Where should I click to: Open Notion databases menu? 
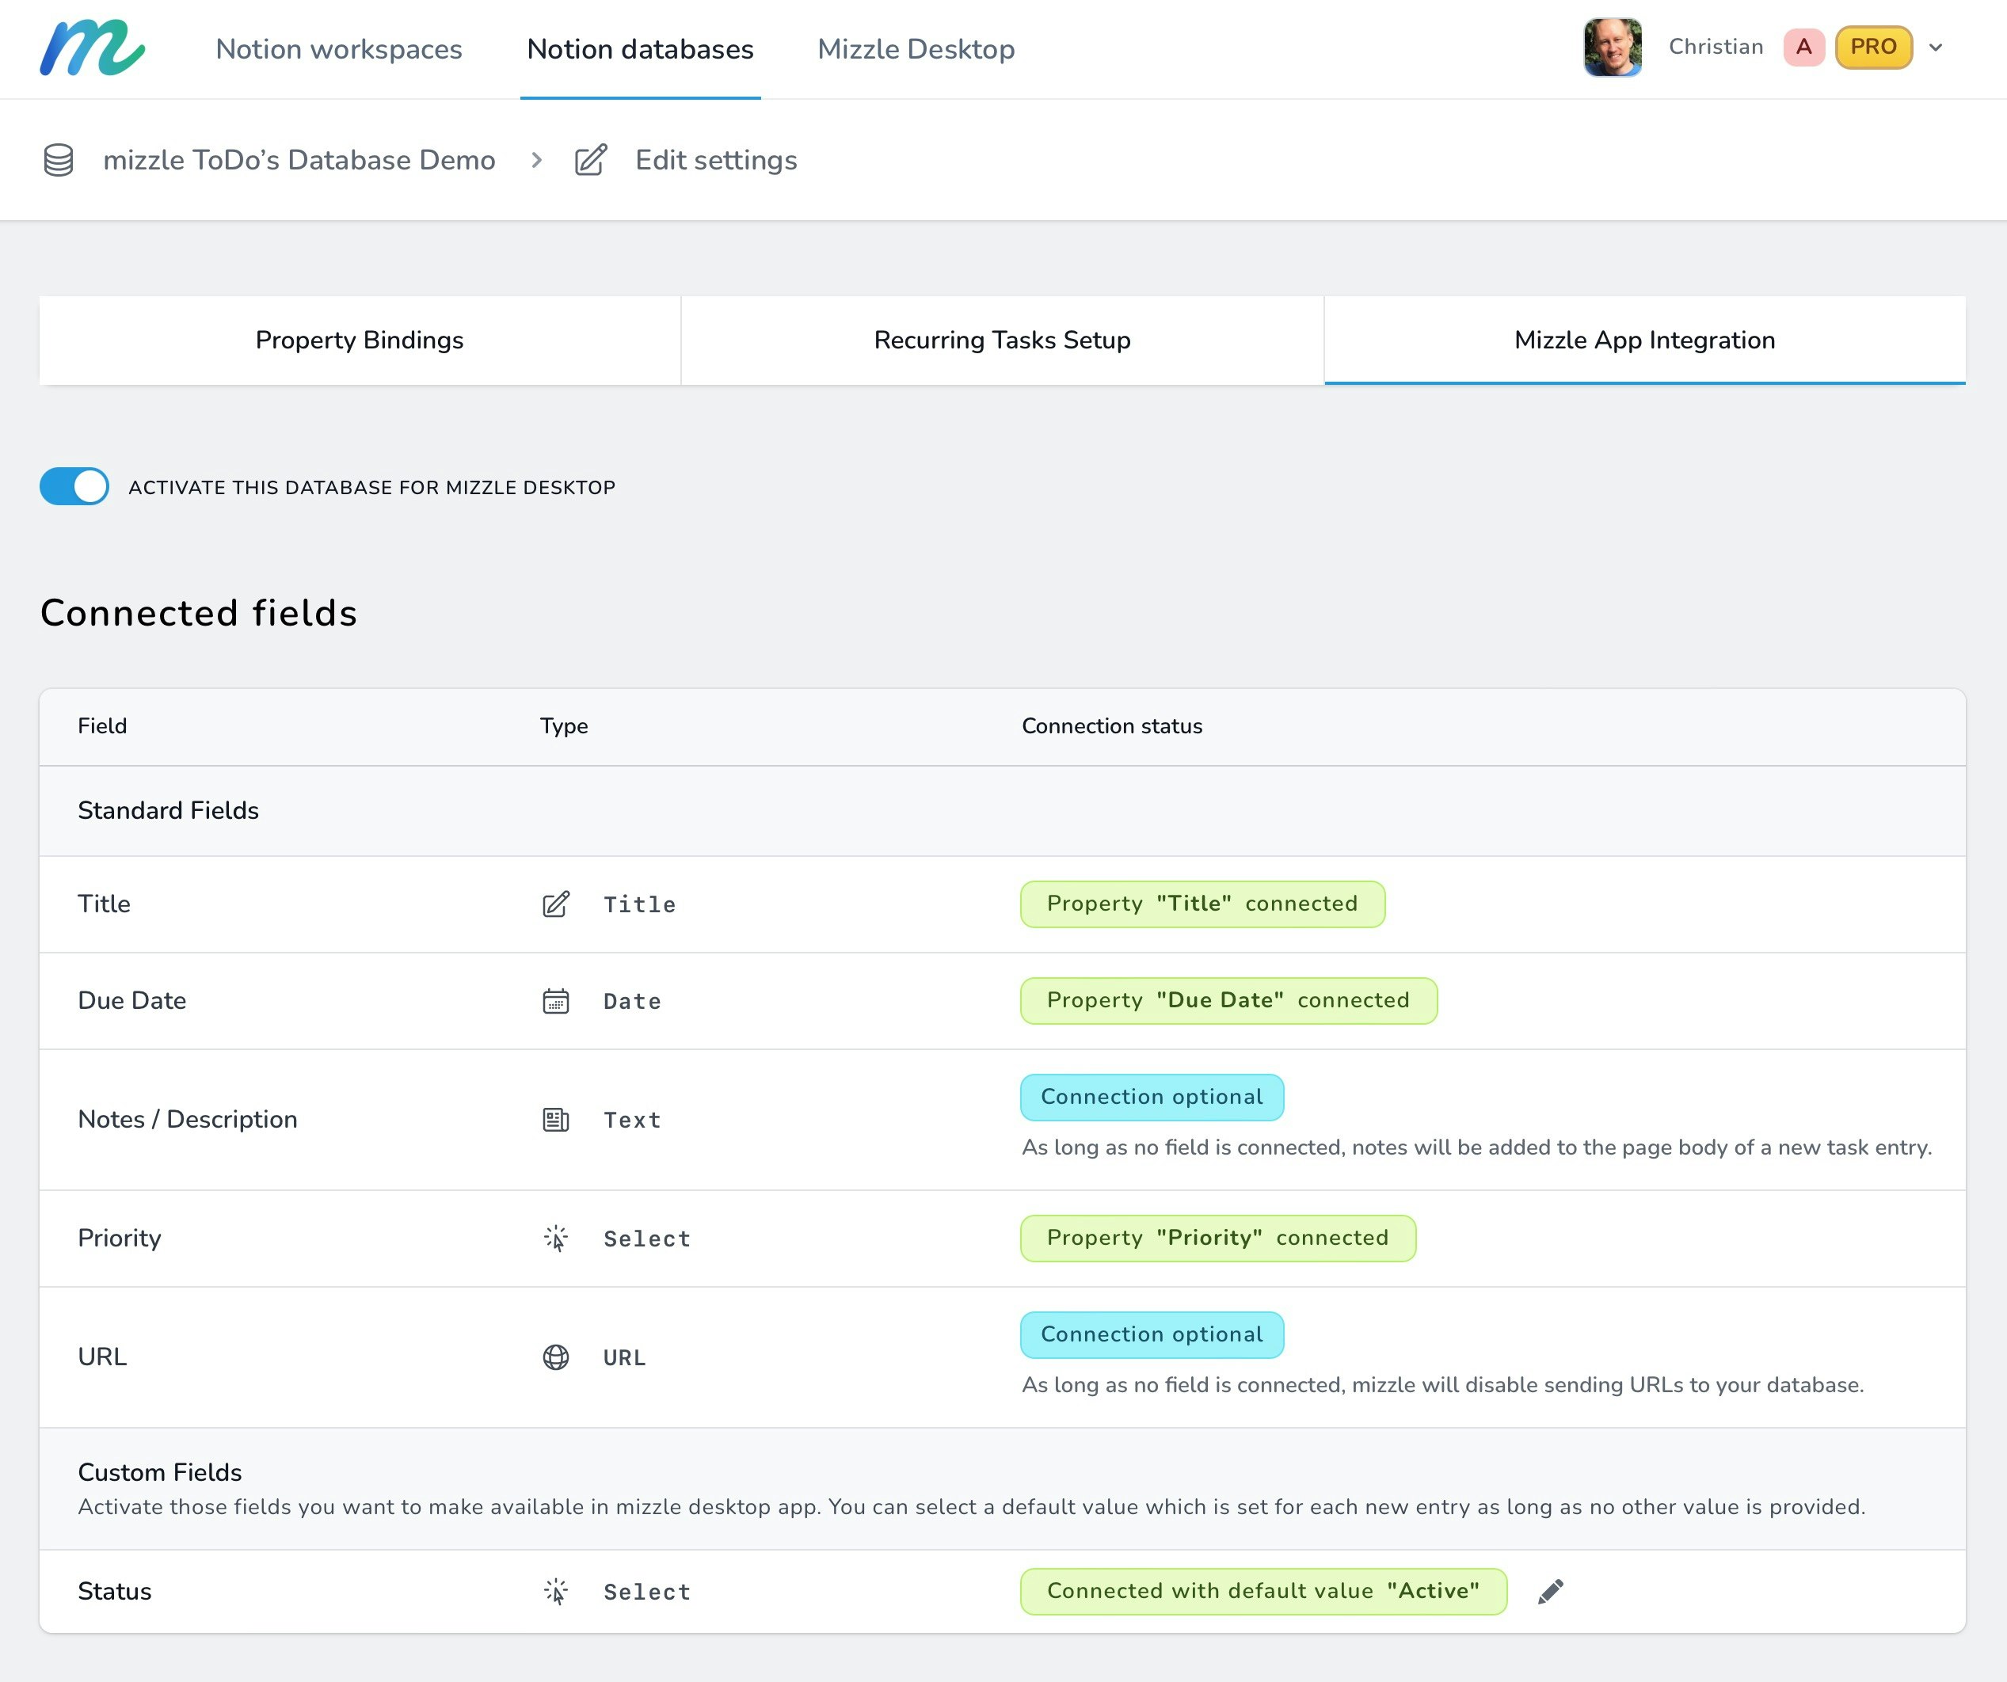pos(640,49)
